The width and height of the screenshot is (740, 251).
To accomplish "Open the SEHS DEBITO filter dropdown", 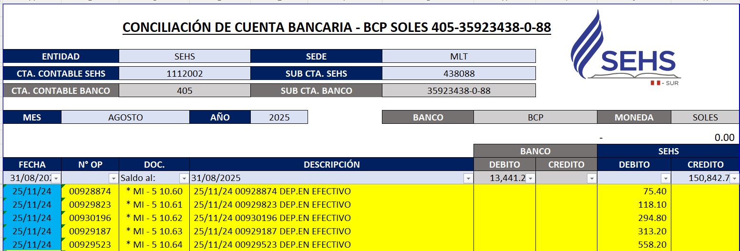I will [x=666, y=178].
